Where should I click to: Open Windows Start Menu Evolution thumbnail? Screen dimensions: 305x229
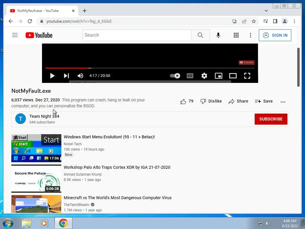click(x=36, y=148)
